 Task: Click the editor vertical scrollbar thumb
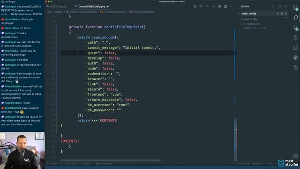[x=235, y=139]
